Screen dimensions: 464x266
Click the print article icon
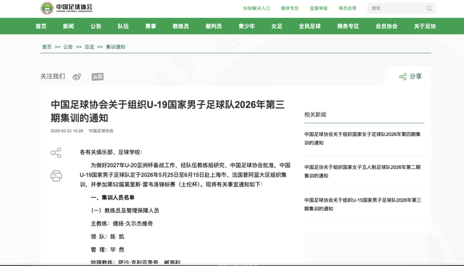pos(56,176)
